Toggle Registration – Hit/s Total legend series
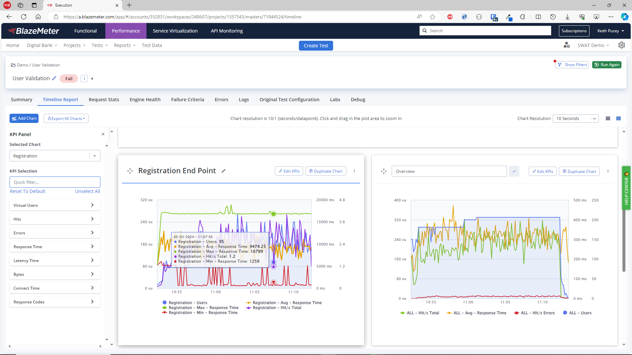Image resolution: width=632 pixels, height=355 pixels. [x=276, y=308]
